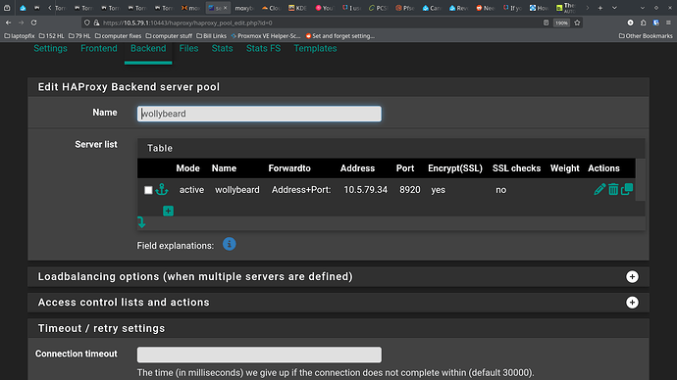Switch to the YouTube browser tab

coord(324,8)
